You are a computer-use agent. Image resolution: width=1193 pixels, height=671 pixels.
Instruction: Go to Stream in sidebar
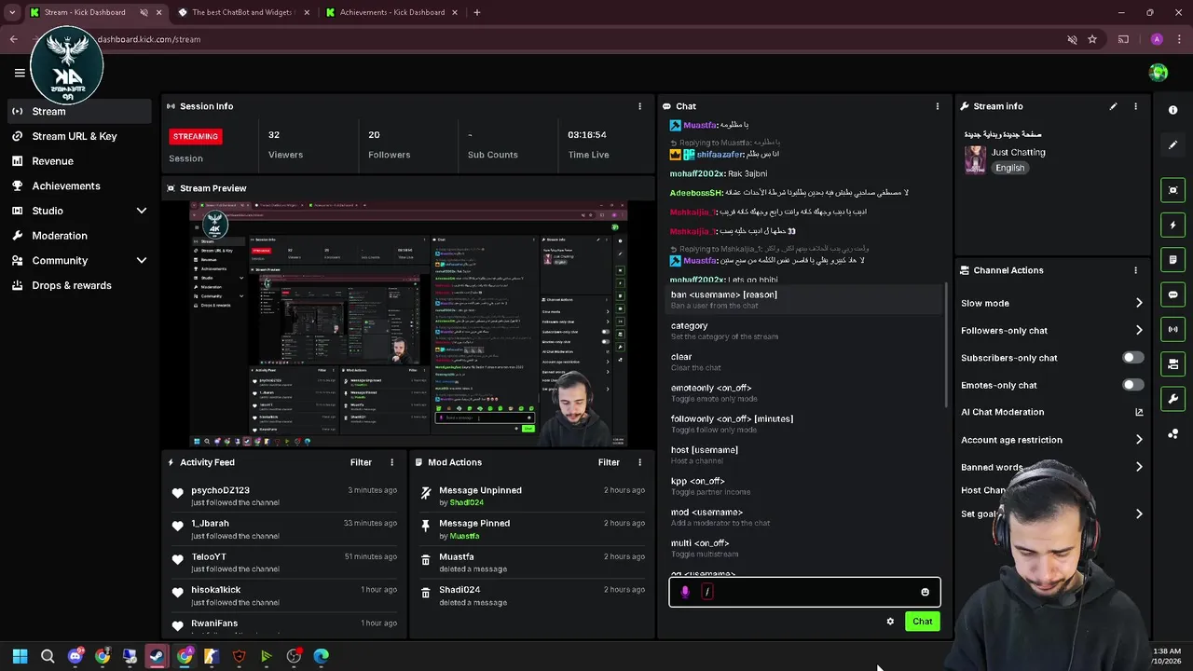click(78, 111)
